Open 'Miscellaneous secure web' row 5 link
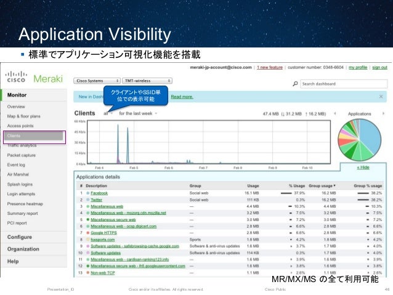 pos(113,220)
